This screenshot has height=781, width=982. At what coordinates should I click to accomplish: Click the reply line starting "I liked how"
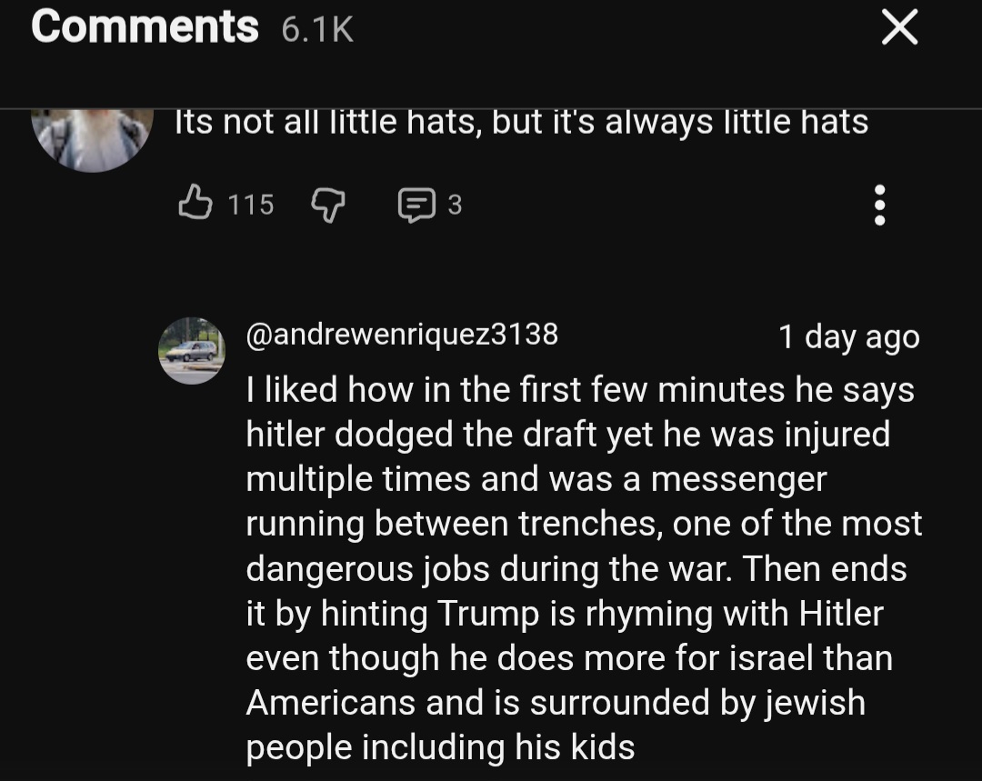coord(579,390)
